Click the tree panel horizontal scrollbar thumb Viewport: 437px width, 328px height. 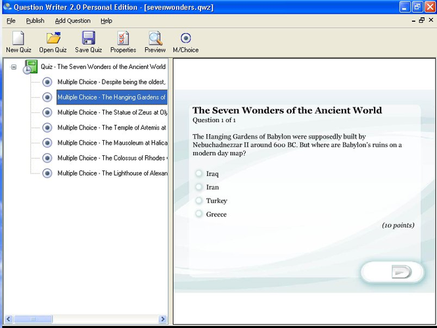[33, 319]
